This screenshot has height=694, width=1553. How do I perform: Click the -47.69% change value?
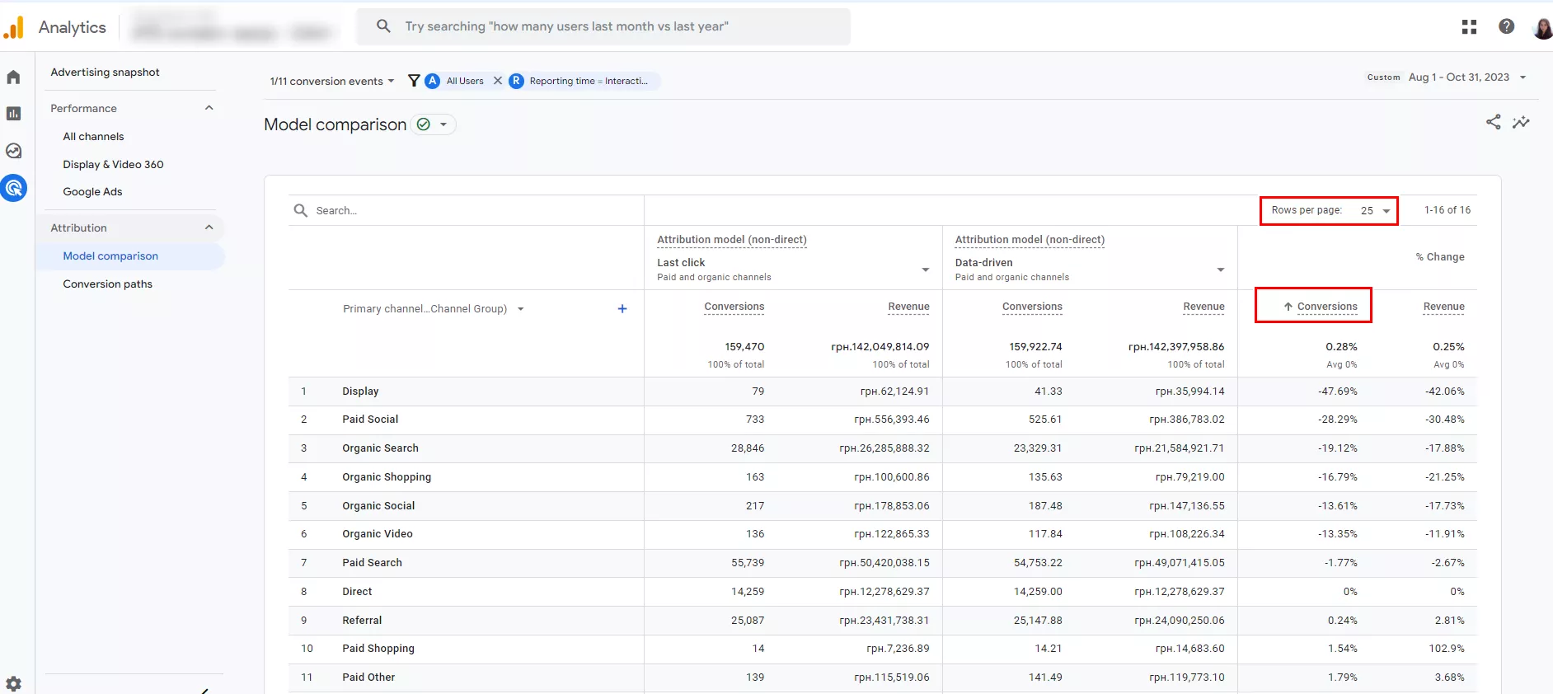1337,392
